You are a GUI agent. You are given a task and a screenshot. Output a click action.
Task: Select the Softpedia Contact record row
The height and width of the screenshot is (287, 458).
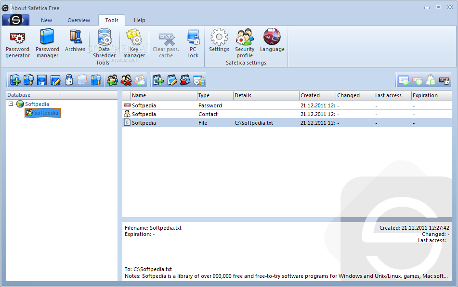tap(287, 114)
